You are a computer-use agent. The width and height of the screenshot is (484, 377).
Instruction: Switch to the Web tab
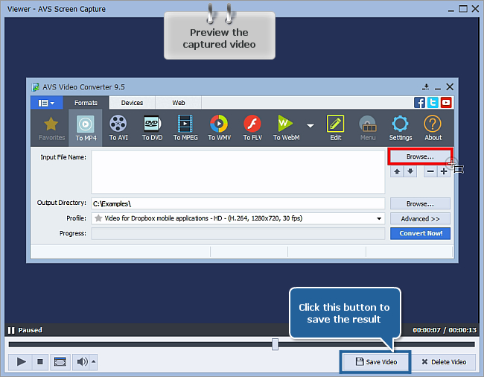179,103
